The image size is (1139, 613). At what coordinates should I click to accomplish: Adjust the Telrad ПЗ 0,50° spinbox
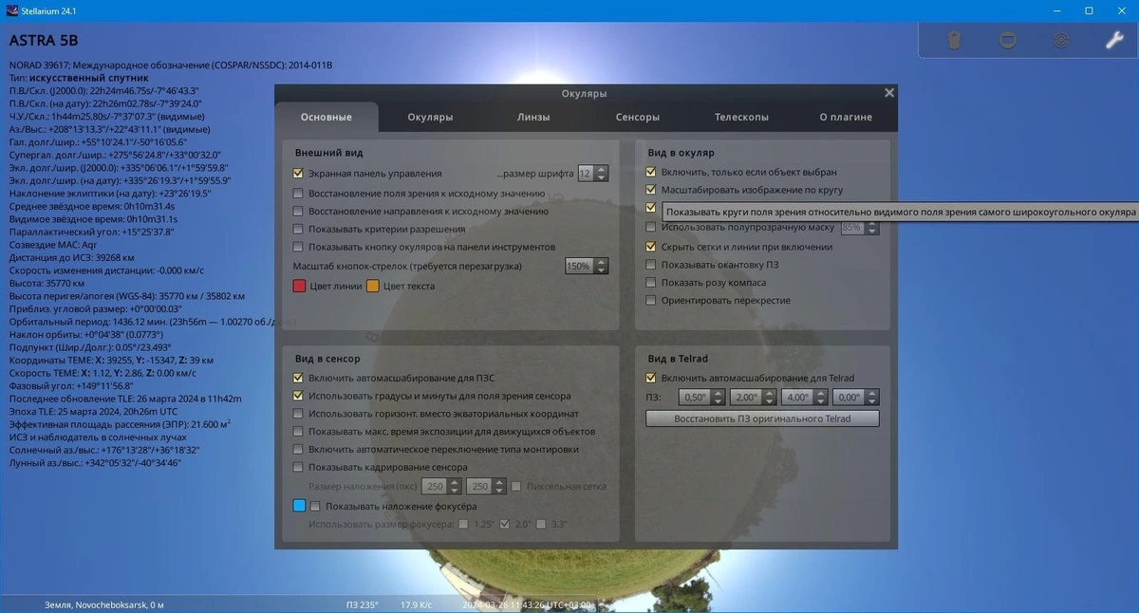click(x=702, y=398)
